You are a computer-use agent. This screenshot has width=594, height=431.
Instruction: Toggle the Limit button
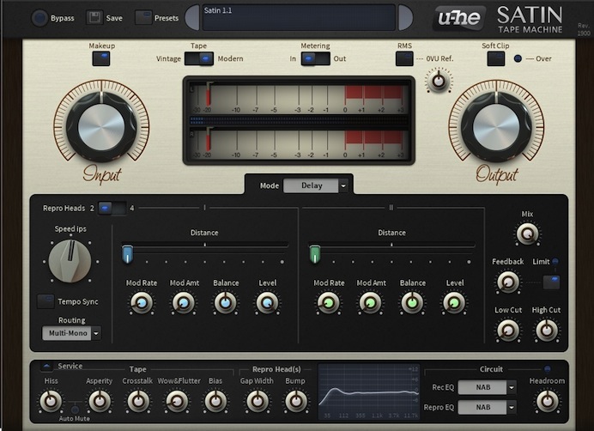[552, 282]
